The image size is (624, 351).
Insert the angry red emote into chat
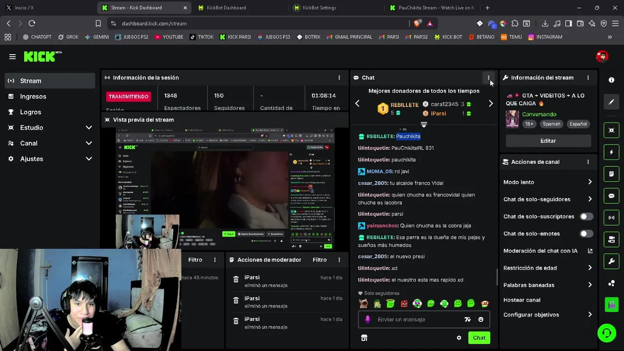point(404,304)
